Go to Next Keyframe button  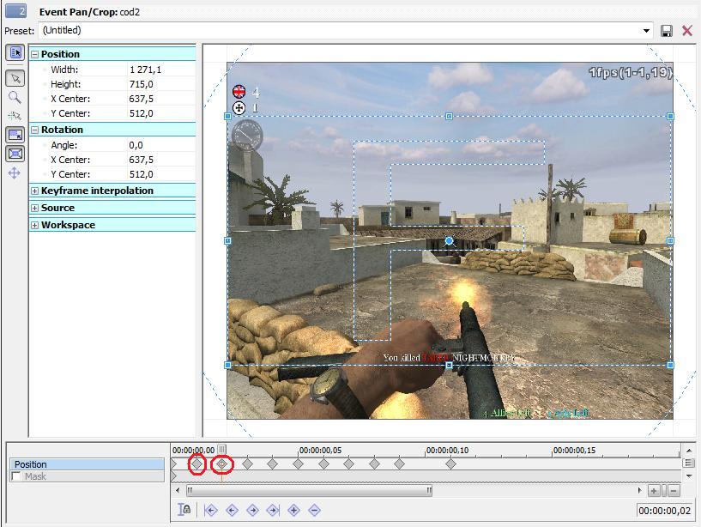point(252,510)
